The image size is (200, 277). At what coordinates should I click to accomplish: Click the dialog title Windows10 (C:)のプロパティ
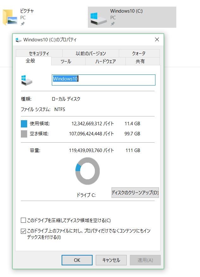coord(50,40)
